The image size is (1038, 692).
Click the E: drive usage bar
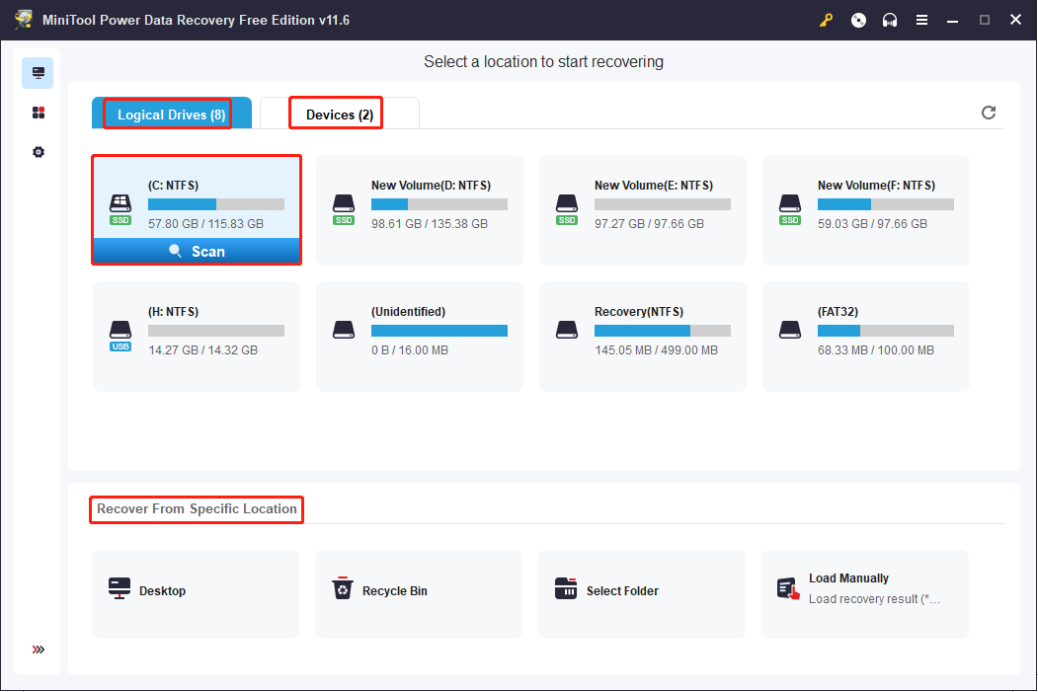point(663,204)
